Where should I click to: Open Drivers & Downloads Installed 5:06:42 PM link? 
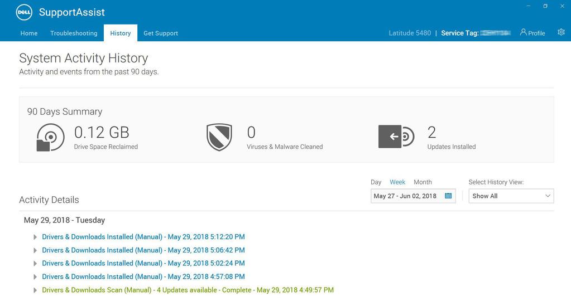tap(143, 250)
